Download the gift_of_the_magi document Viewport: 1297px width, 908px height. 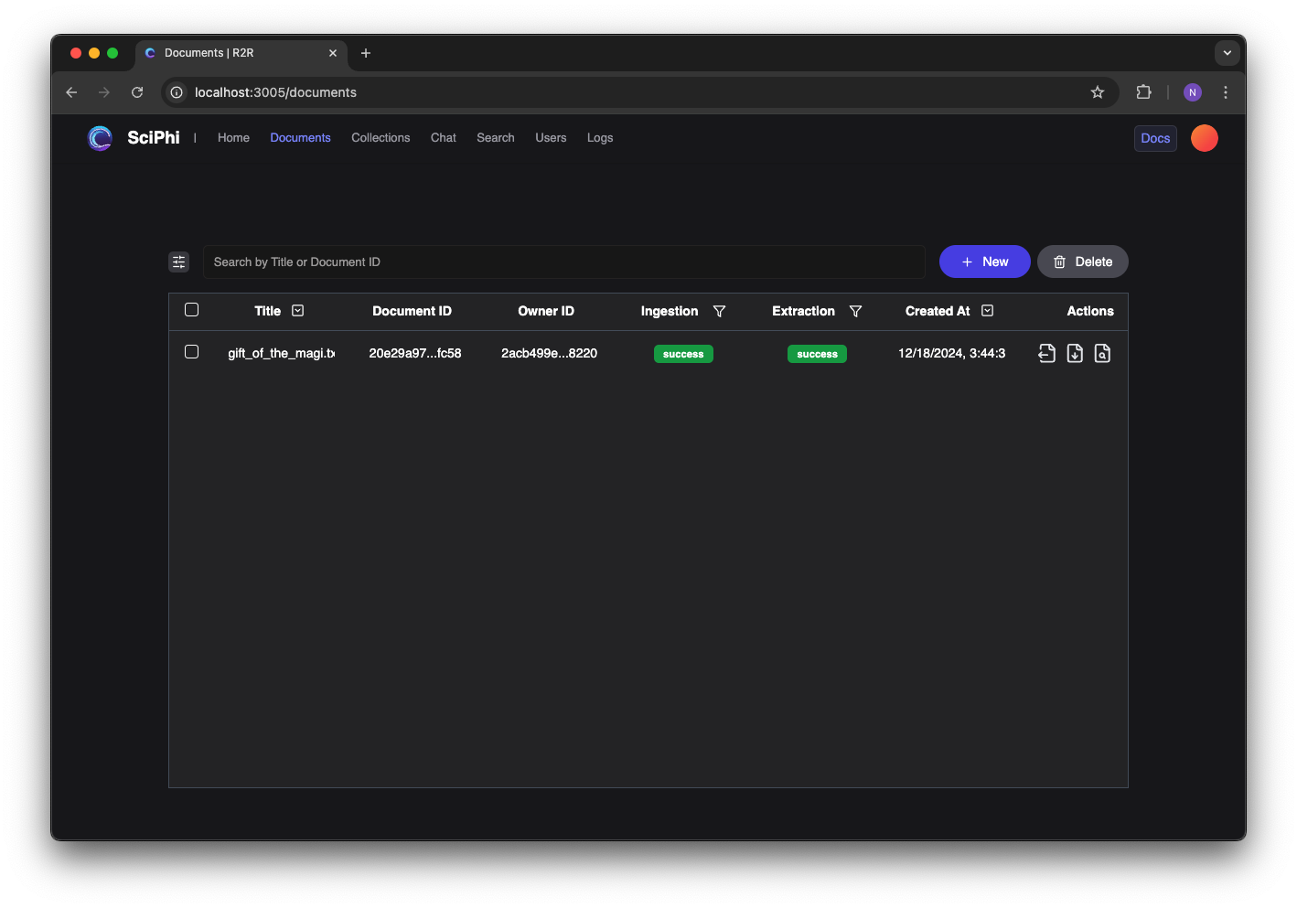(x=1075, y=353)
